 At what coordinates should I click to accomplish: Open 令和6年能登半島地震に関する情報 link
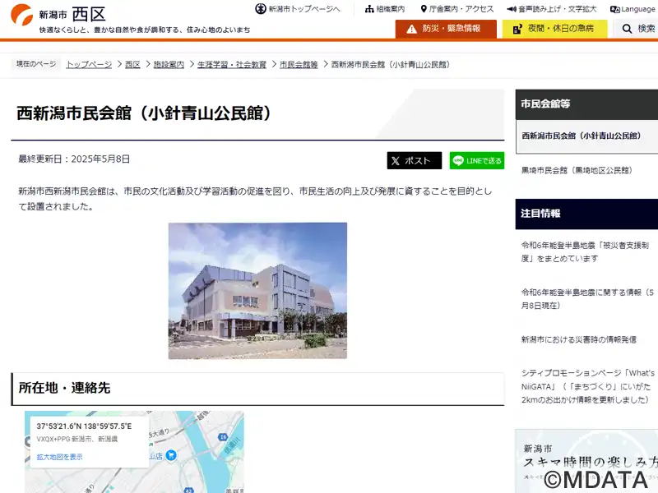[587, 299]
